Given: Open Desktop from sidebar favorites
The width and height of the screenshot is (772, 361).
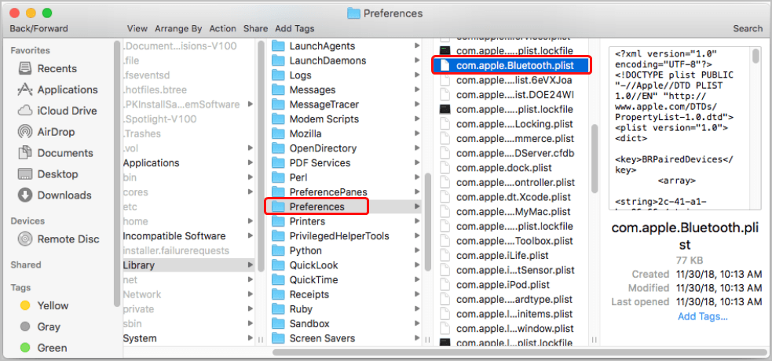Looking at the screenshot, I should click(x=47, y=174).
